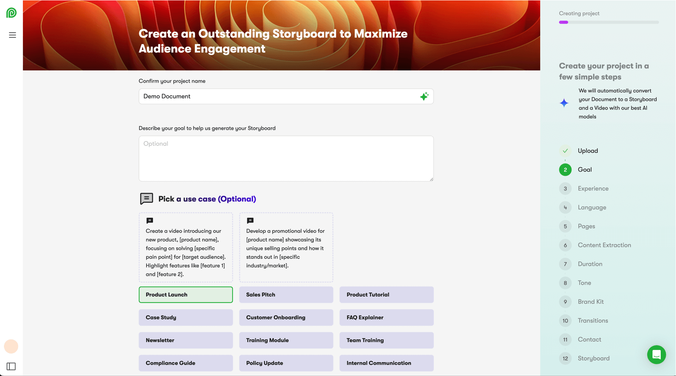
Task: Click the Demo Document project name field
Action: point(286,96)
